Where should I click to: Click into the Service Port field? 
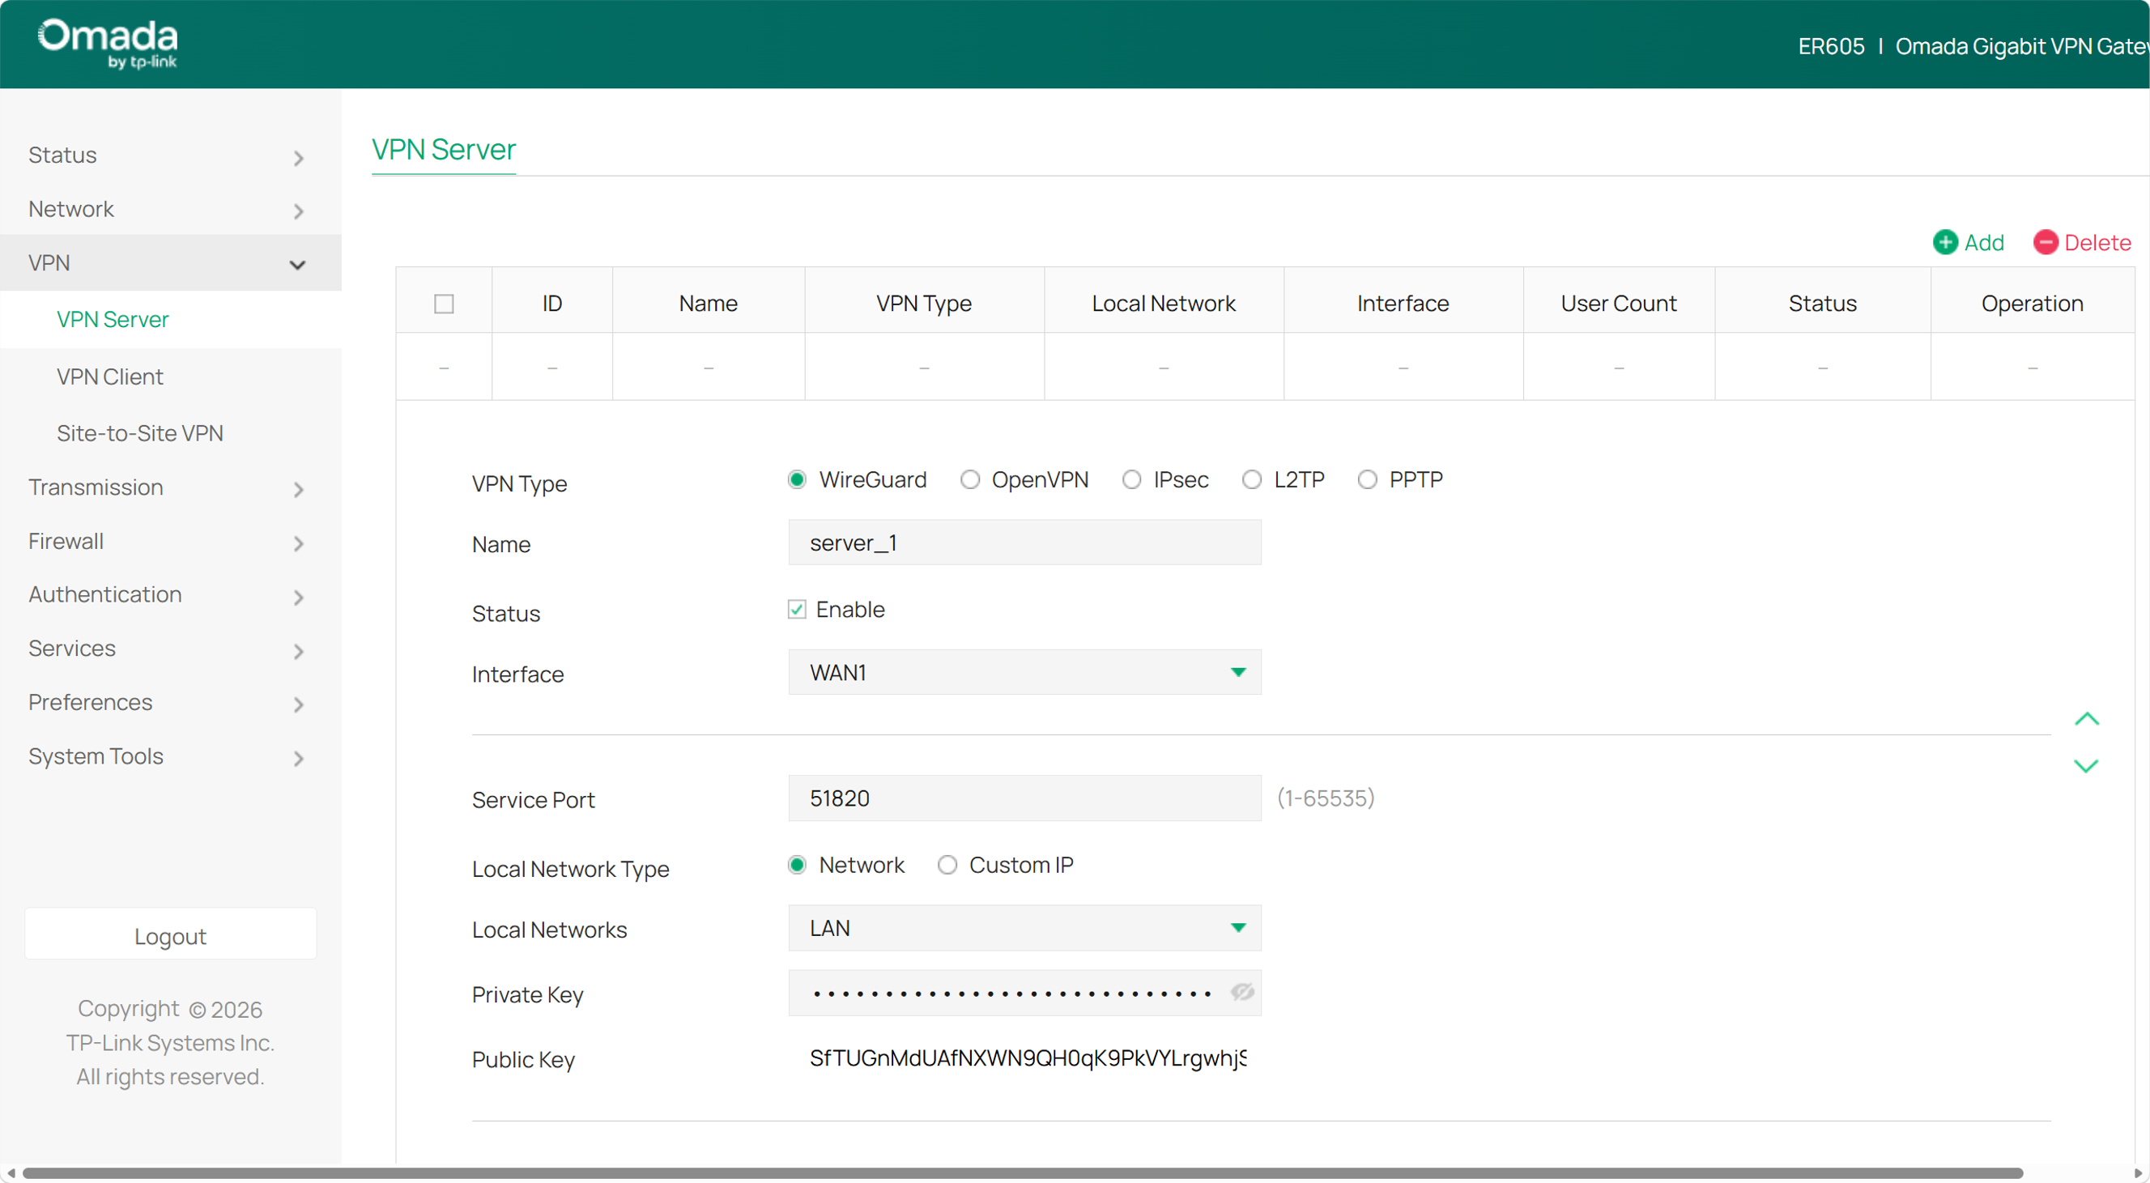pos(1024,798)
